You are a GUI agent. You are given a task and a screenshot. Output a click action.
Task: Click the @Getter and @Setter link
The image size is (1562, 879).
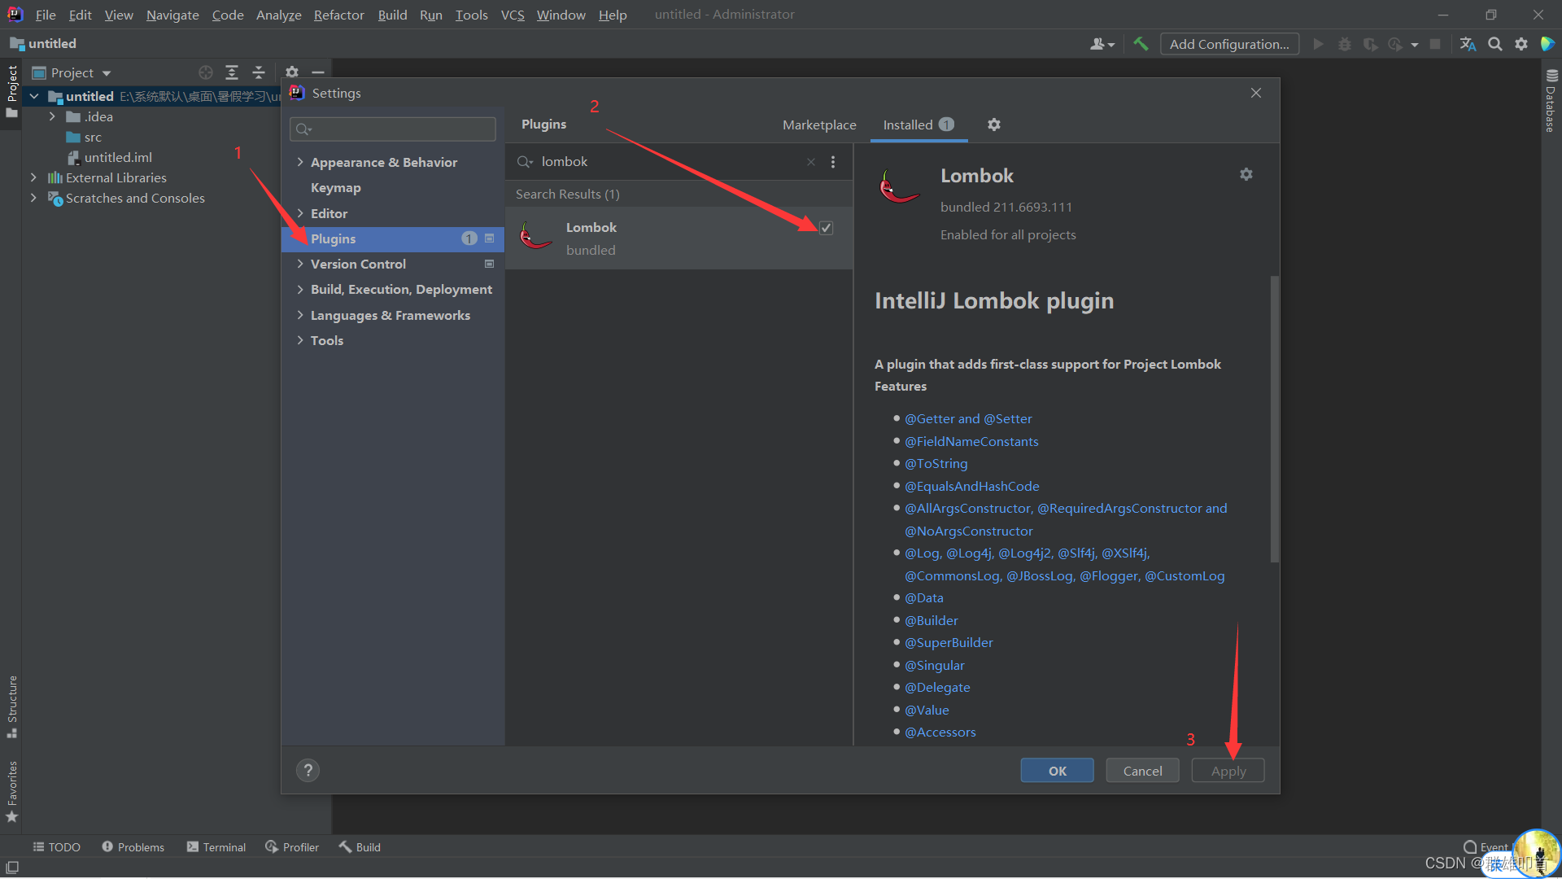click(968, 418)
